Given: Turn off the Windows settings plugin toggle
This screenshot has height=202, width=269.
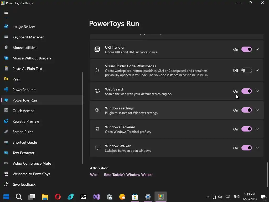Looking at the screenshot, I should coord(246,110).
